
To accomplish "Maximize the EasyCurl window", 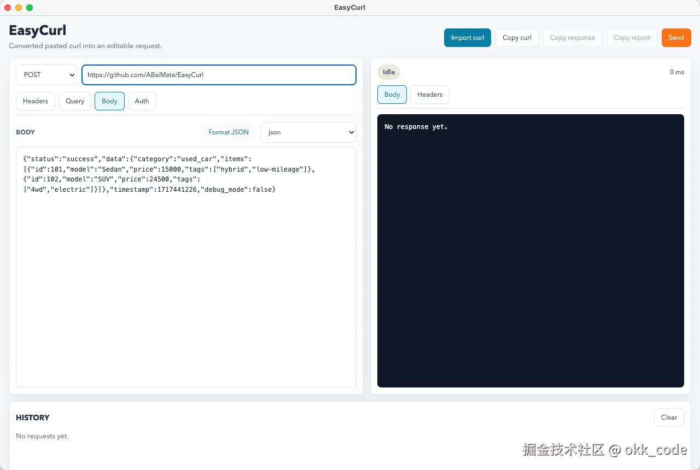I will 30,8.
